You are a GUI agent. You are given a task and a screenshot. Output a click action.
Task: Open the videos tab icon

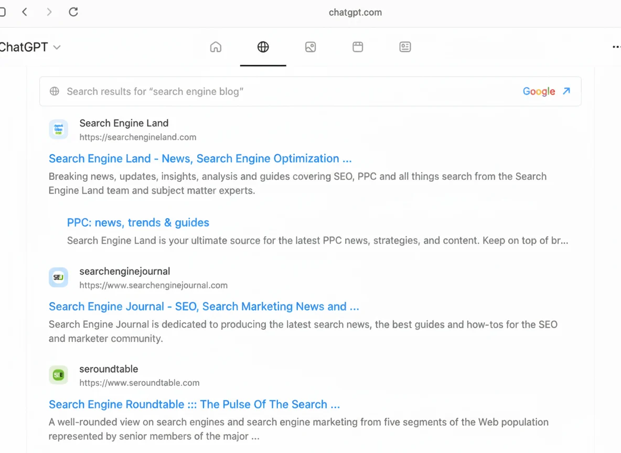click(x=358, y=47)
